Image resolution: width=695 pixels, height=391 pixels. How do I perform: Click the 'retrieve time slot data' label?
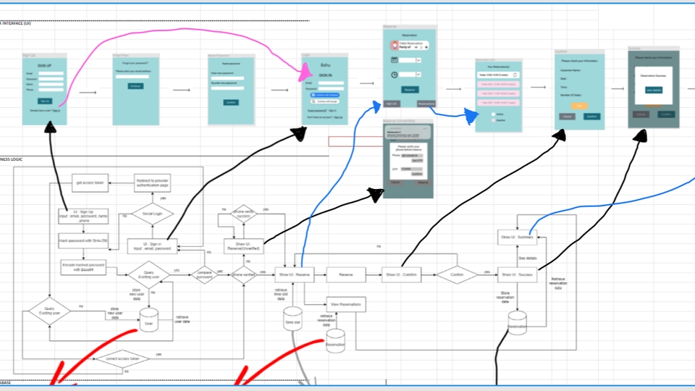click(281, 295)
